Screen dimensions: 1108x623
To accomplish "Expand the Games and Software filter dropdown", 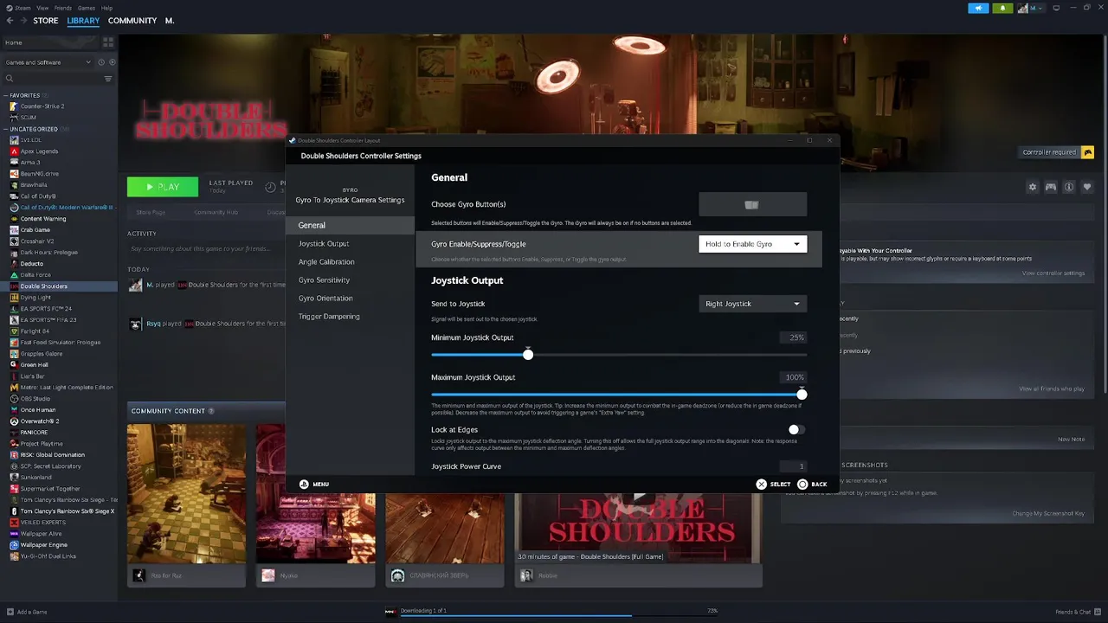I will 48,62.
